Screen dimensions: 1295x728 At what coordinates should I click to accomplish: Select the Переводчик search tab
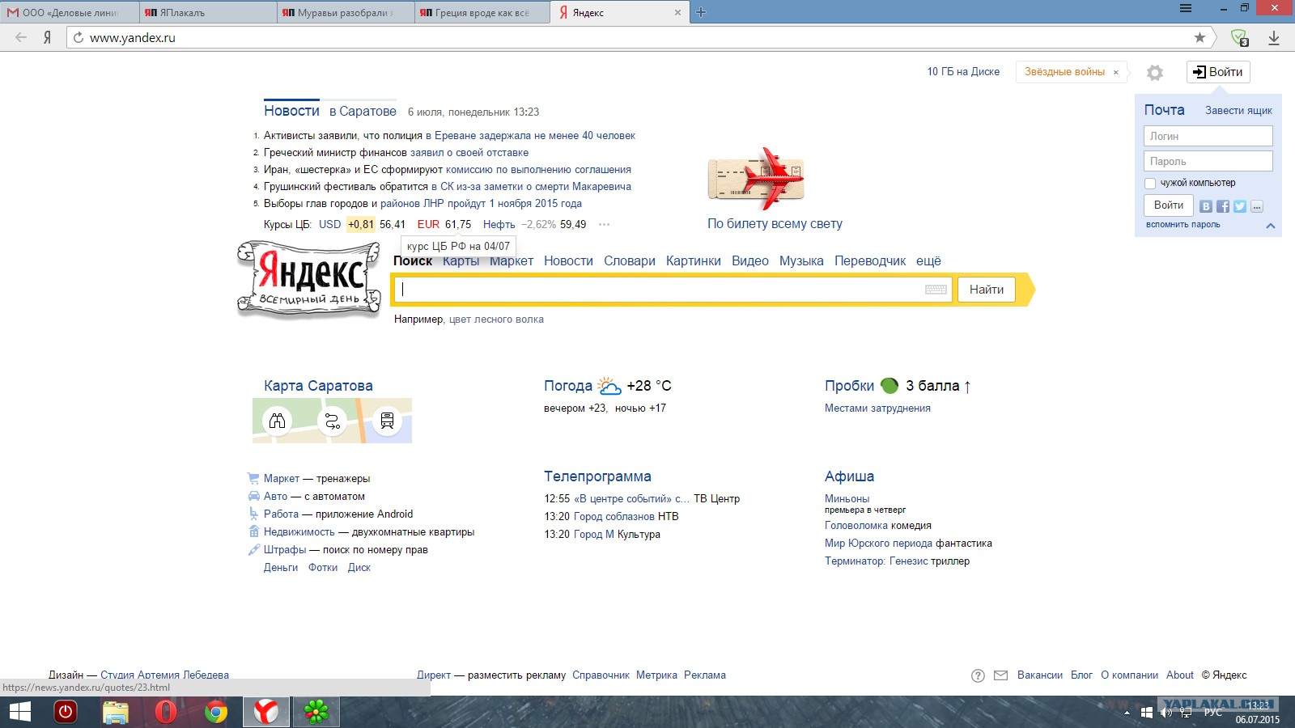(x=870, y=260)
